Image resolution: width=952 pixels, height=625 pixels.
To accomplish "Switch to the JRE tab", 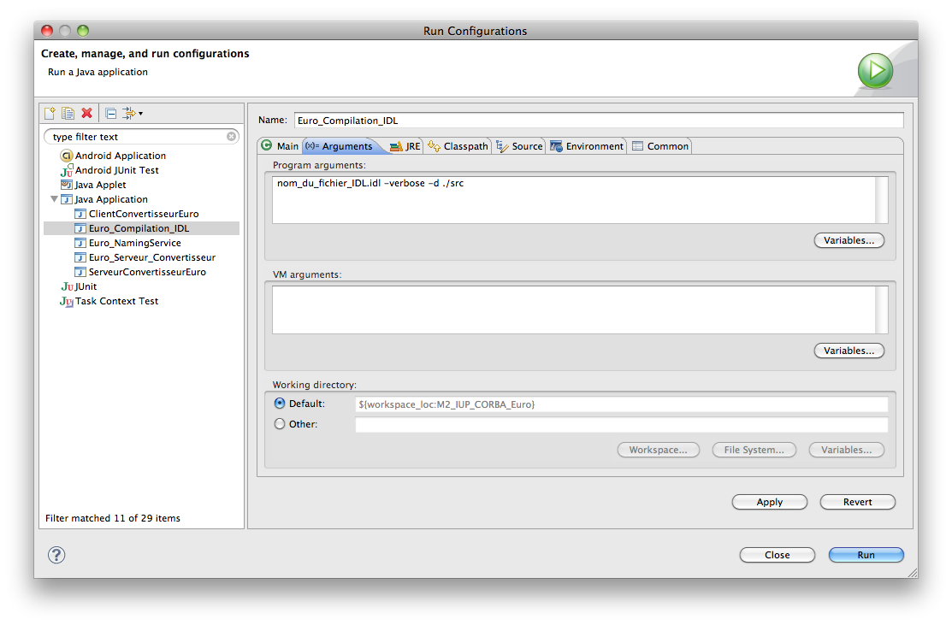I will point(405,146).
